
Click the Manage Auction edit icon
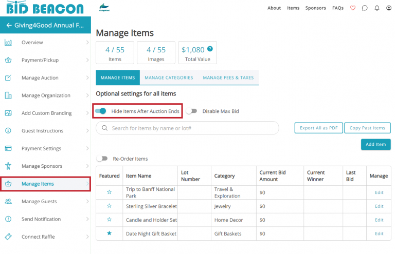[8, 77]
